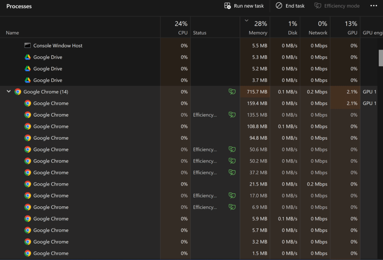
Task: Click the 0.1 MB/s disk value in the 108.8 MB row
Action: pyautogui.click(x=288, y=126)
